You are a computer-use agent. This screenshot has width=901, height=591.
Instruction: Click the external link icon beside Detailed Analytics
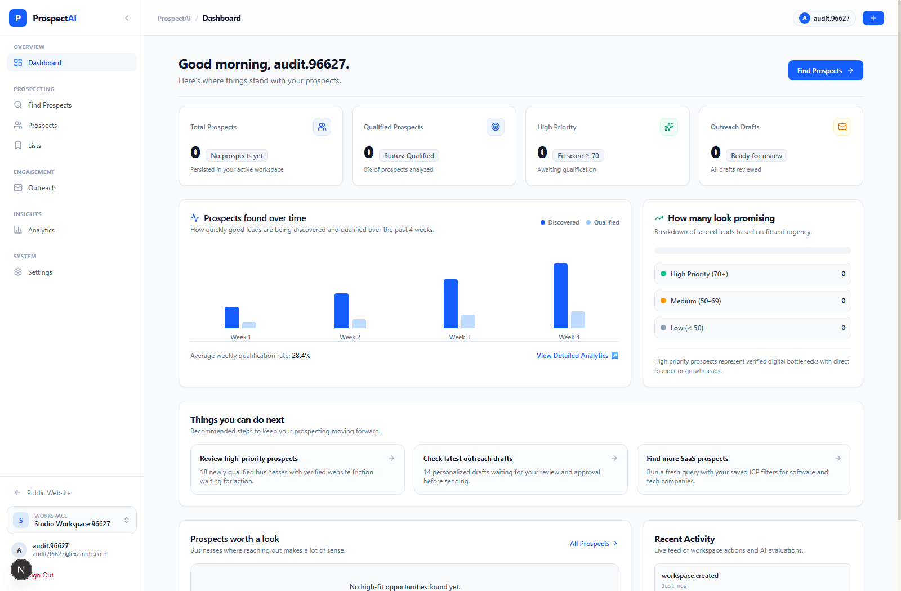pos(615,356)
